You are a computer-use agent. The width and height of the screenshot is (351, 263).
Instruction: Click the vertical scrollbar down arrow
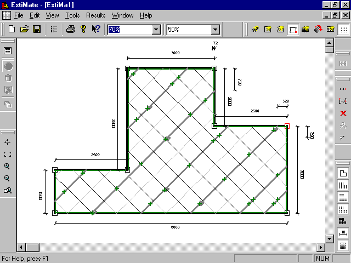pos(329,238)
